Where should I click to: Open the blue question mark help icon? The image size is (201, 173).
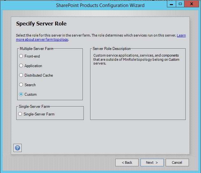coord(18,148)
